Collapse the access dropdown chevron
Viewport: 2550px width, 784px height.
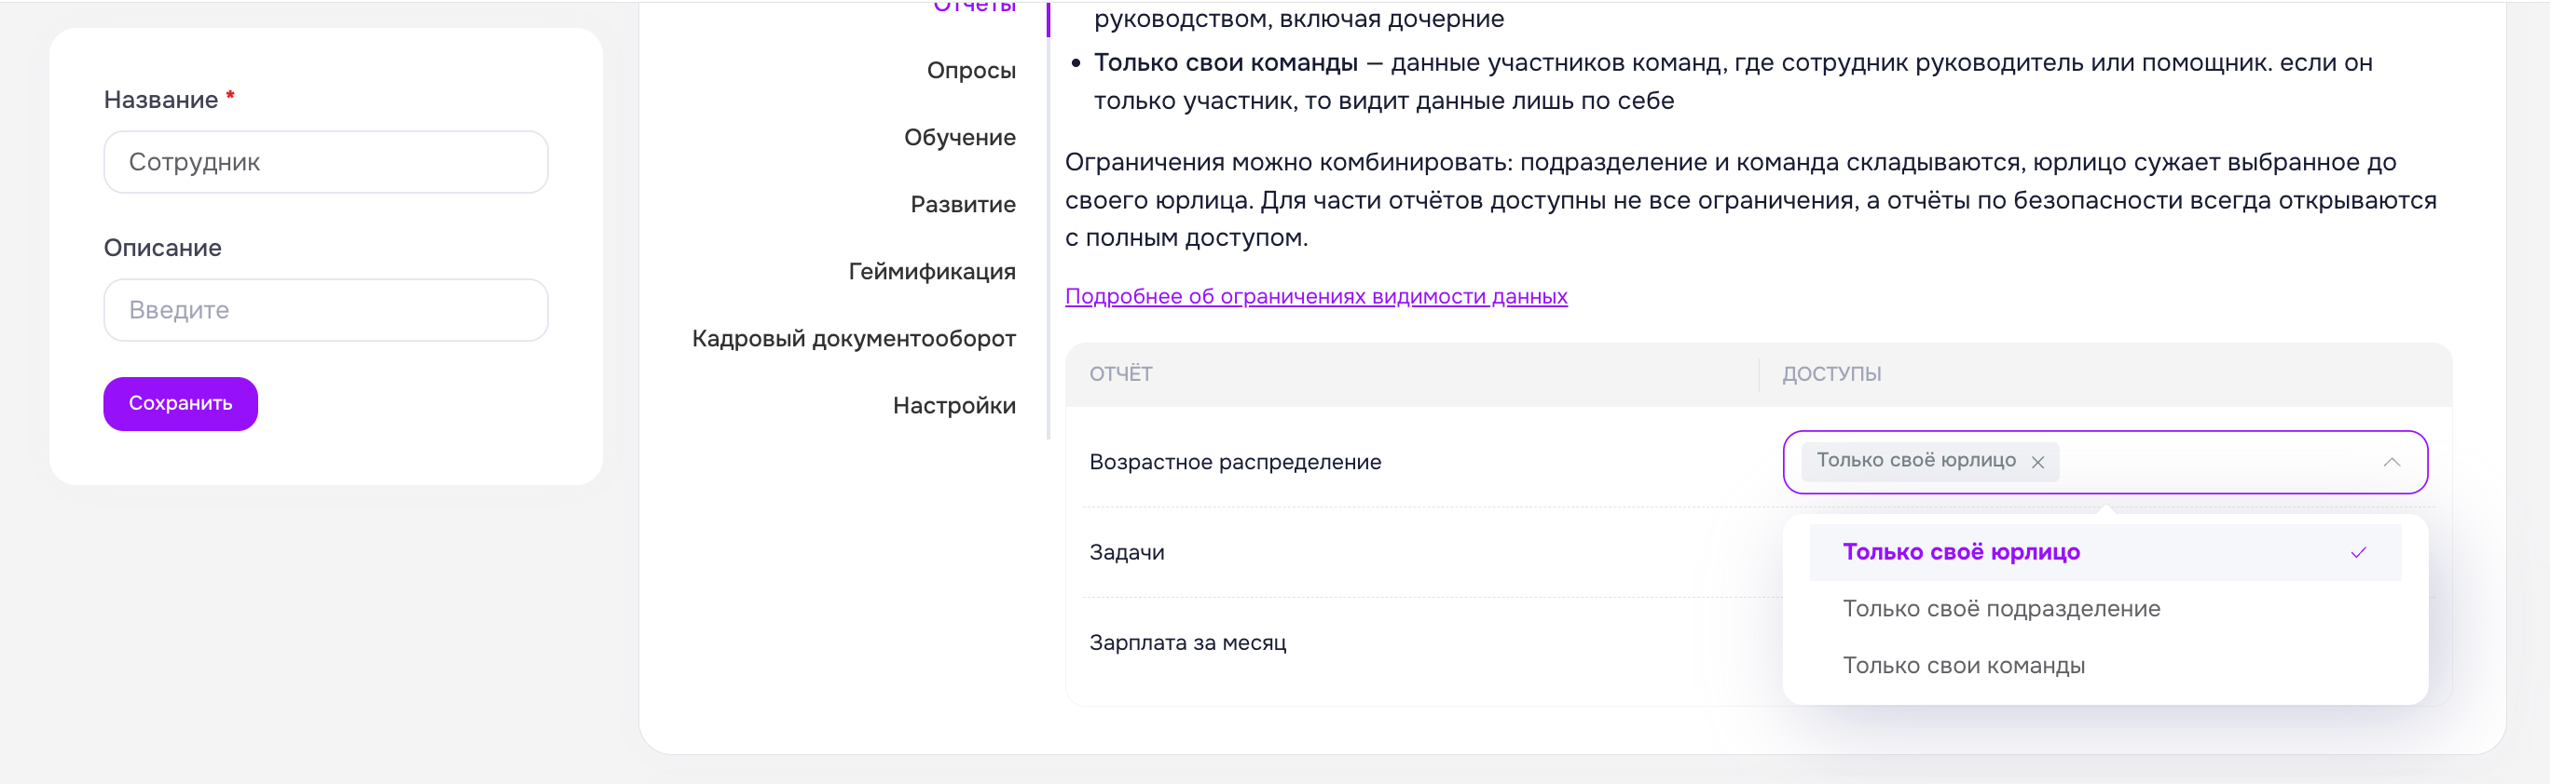click(2391, 462)
